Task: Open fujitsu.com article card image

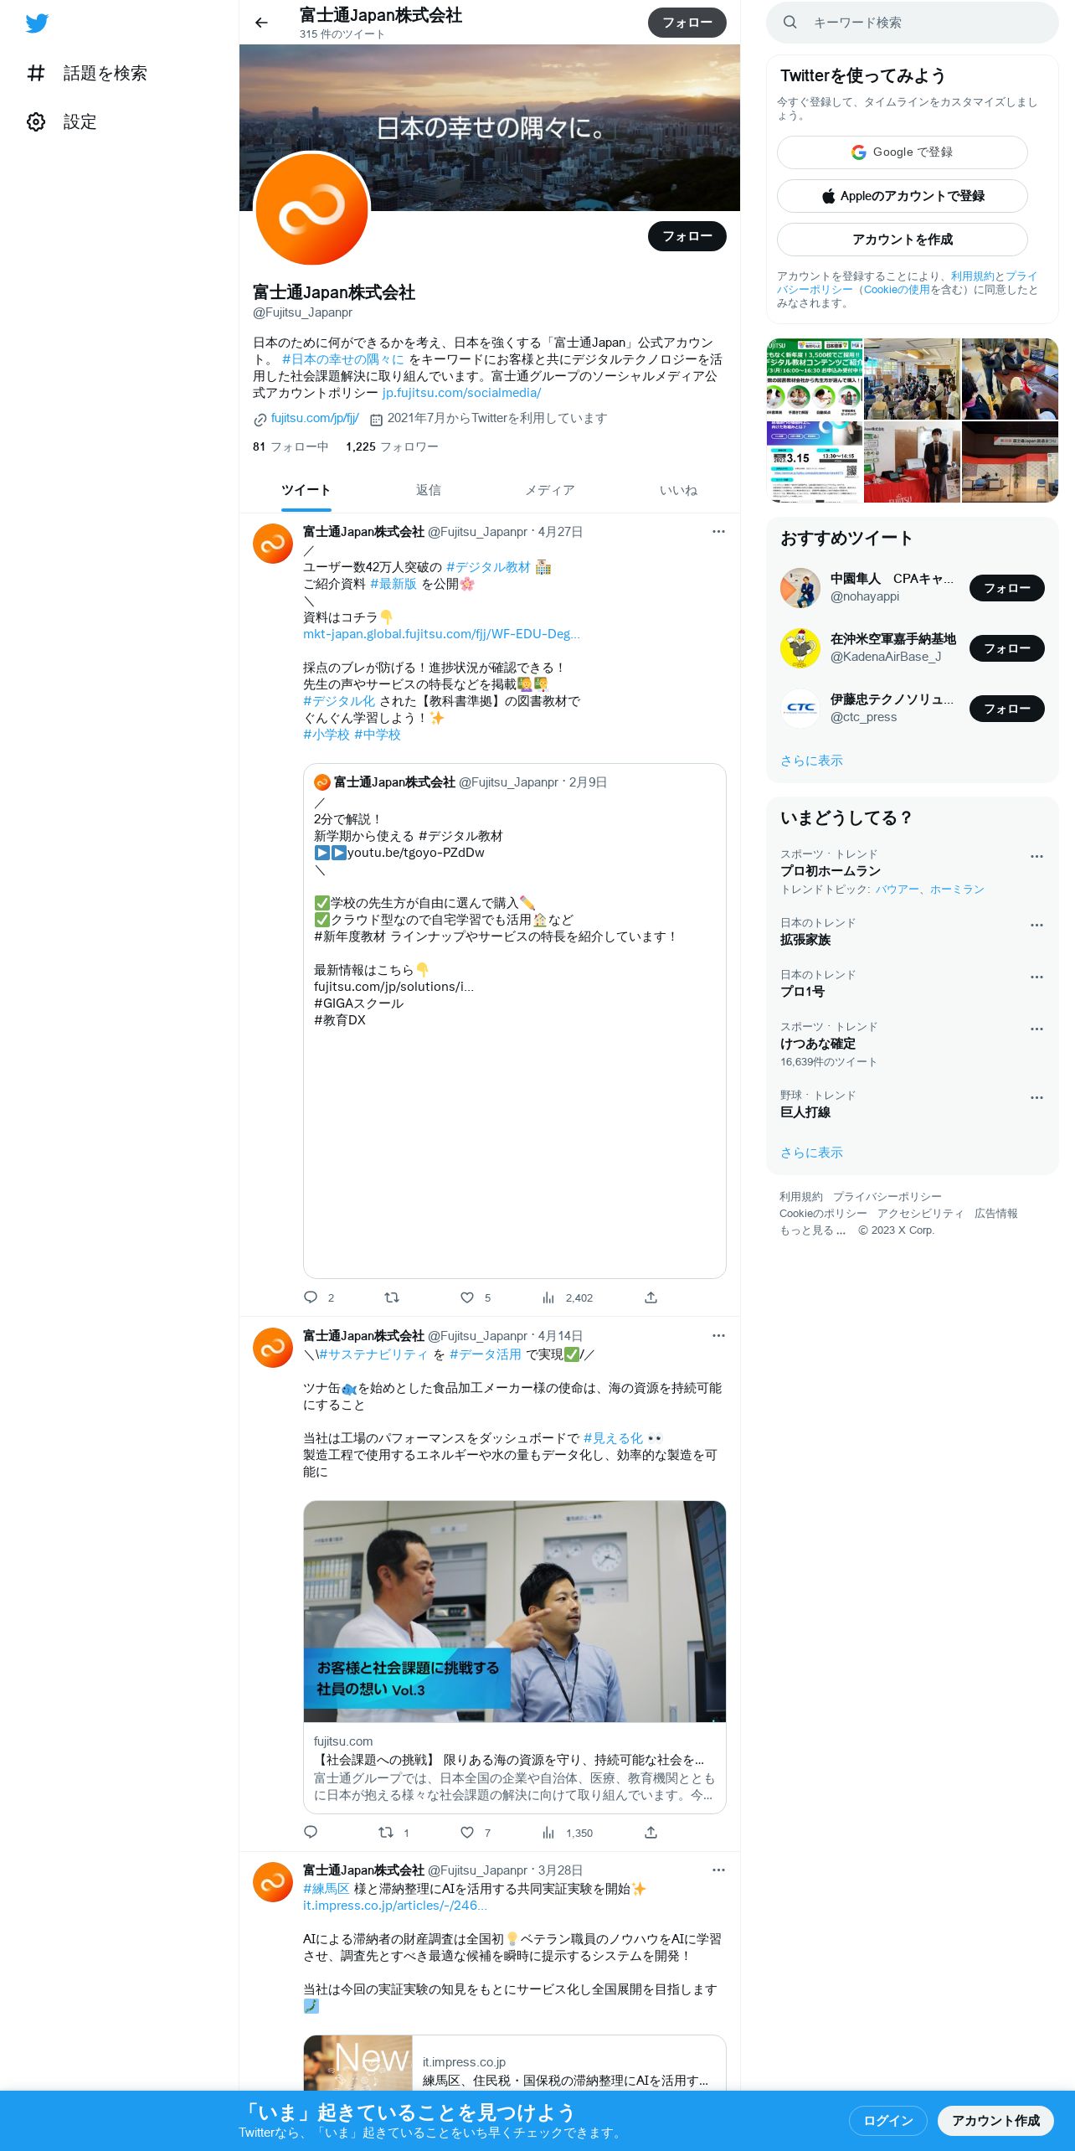Action: click(514, 1612)
